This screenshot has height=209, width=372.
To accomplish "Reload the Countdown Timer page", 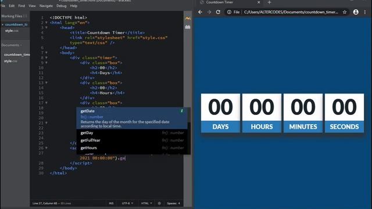I will [x=218, y=12].
